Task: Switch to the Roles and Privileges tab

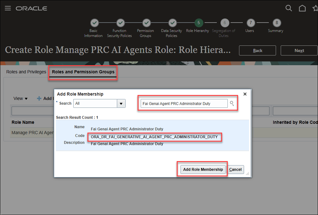Action: 26,72
